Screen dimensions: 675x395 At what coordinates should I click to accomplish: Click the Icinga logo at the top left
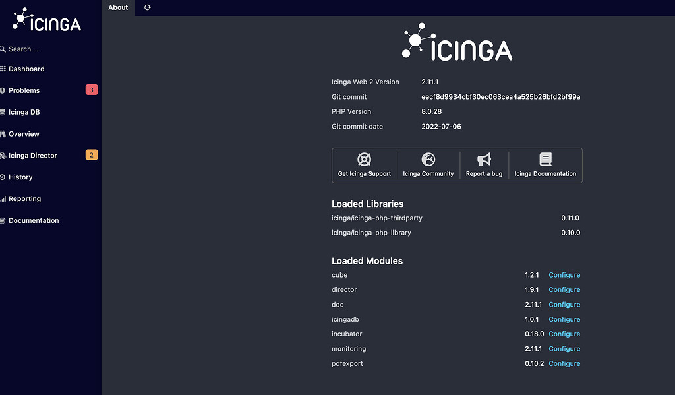point(45,20)
